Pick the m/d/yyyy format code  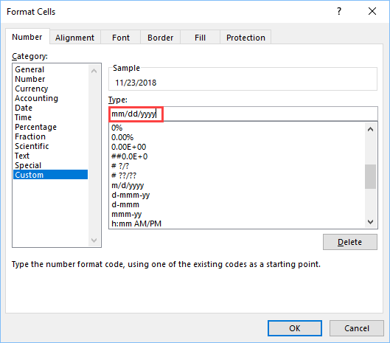128,185
